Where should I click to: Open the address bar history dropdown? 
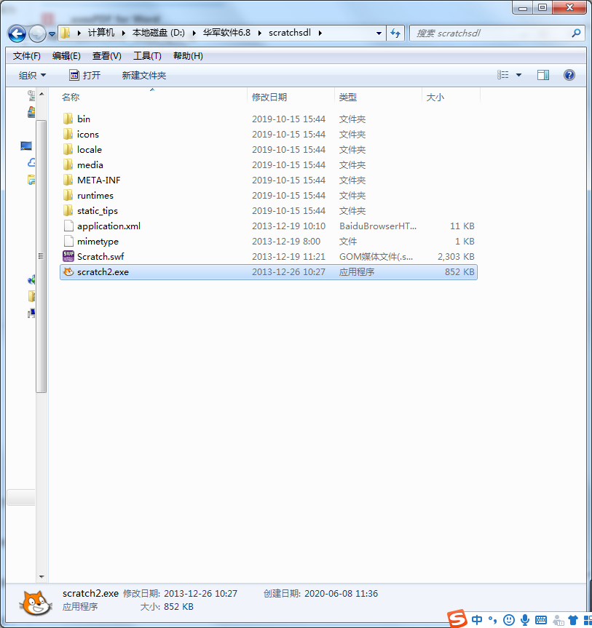click(379, 33)
